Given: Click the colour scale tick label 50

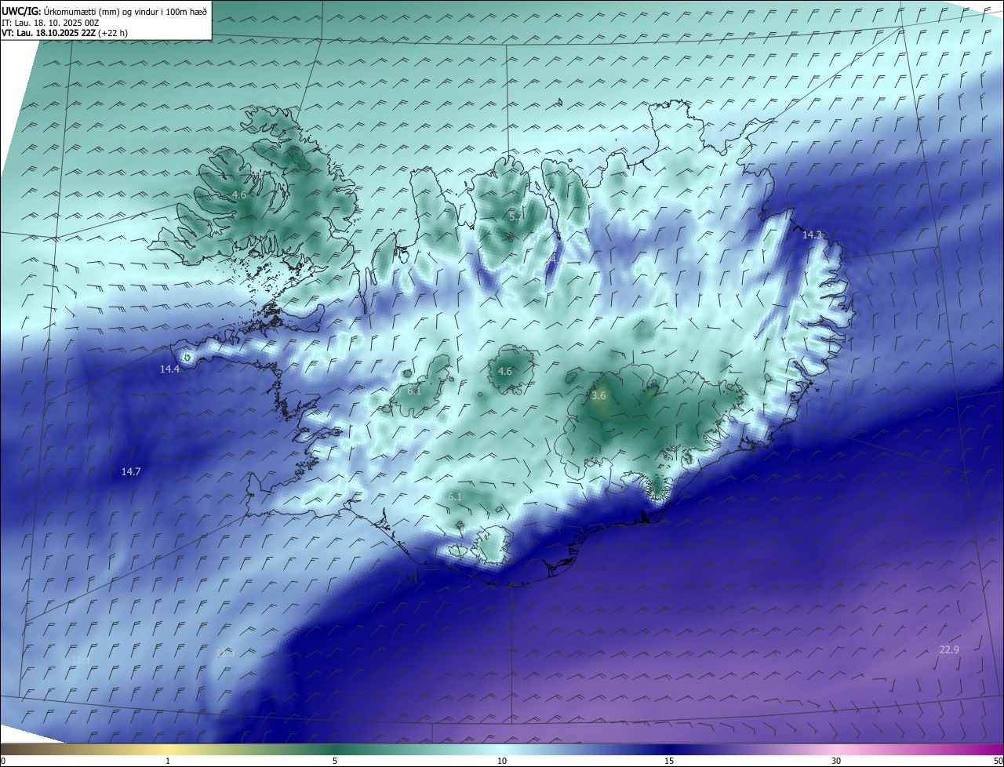Looking at the screenshot, I should pyautogui.click(x=998, y=761).
